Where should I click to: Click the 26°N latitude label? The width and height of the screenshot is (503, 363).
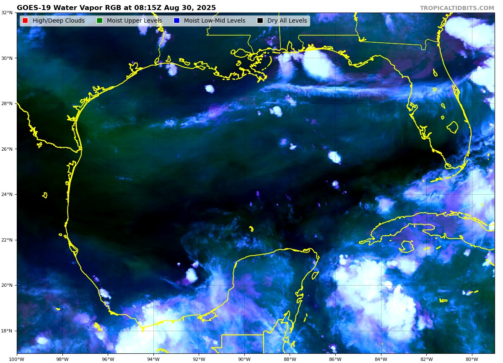point(7,149)
